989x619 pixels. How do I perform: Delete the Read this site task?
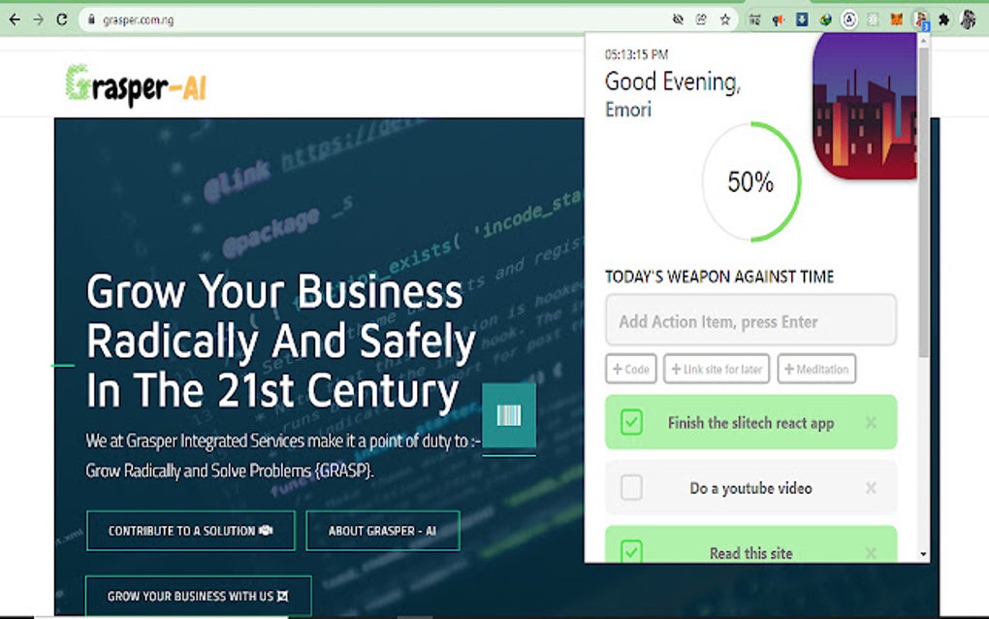(871, 553)
